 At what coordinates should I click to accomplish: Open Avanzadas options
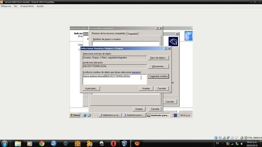pos(91,89)
